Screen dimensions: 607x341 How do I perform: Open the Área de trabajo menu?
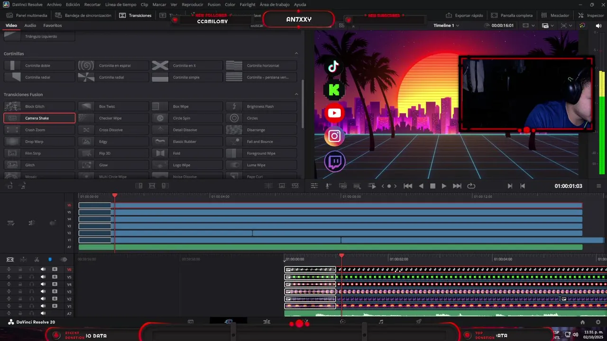(275, 4)
